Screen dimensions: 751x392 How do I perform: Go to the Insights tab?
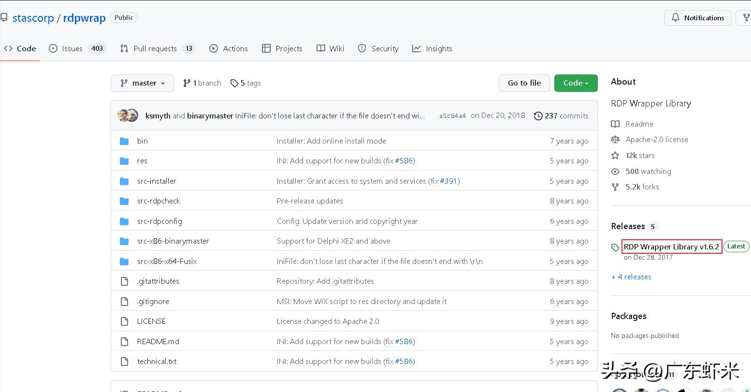click(x=438, y=49)
